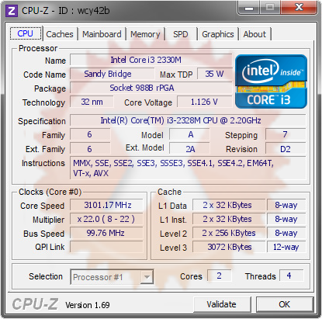Click the Family value 6

click(90, 134)
